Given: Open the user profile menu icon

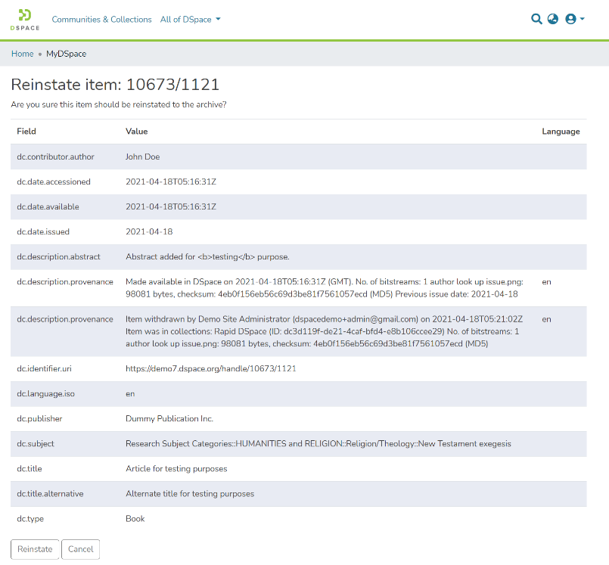Looking at the screenshot, I should pyautogui.click(x=574, y=19).
